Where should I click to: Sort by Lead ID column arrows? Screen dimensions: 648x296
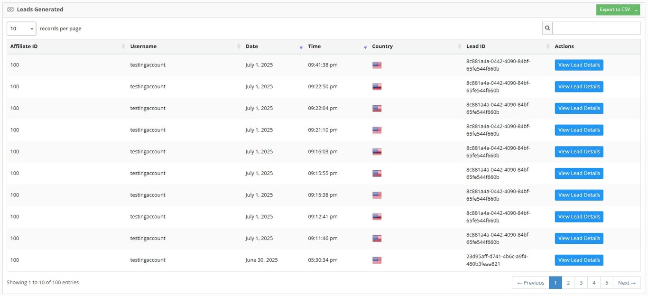click(x=548, y=46)
